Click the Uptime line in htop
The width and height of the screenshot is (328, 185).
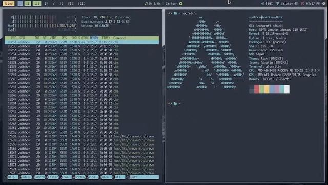[95, 26]
